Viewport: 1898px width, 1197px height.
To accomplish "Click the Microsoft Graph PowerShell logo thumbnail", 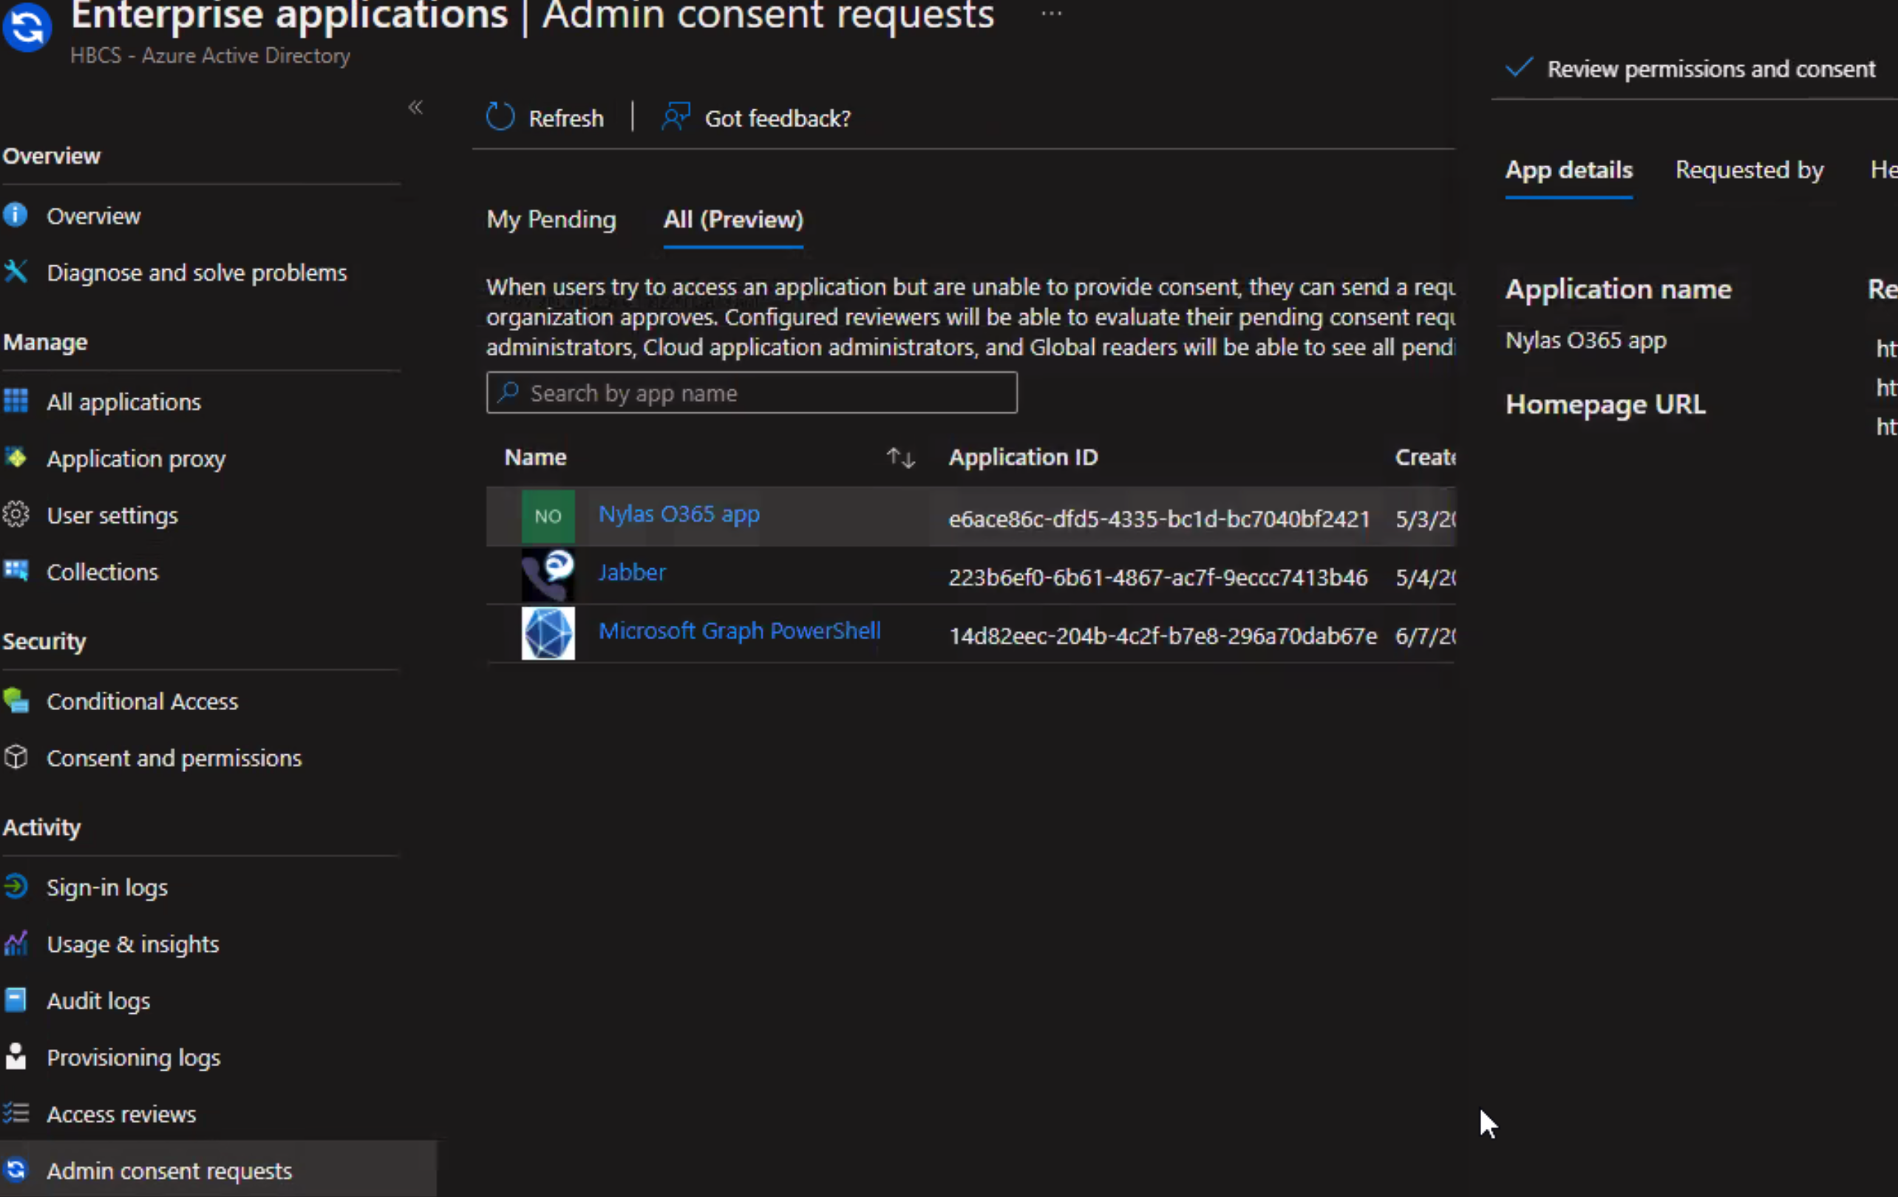I will point(548,632).
